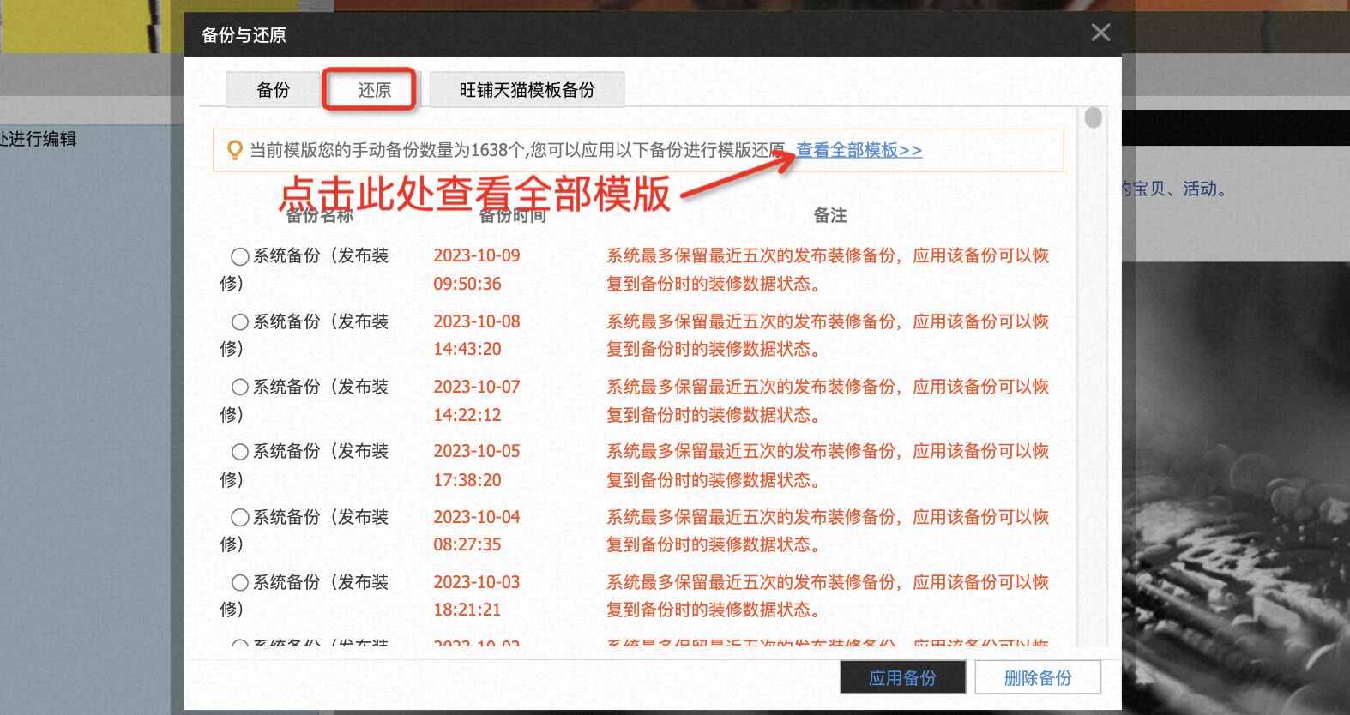This screenshot has width=1350, height=715.
Task: Select backup dated 2023-10-08 radio button
Action: [x=240, y=321]
